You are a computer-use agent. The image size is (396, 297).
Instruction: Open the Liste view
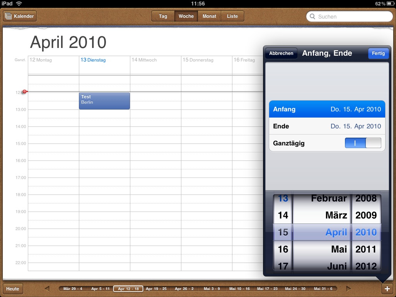pyautogui.click(x=232, y=16)
